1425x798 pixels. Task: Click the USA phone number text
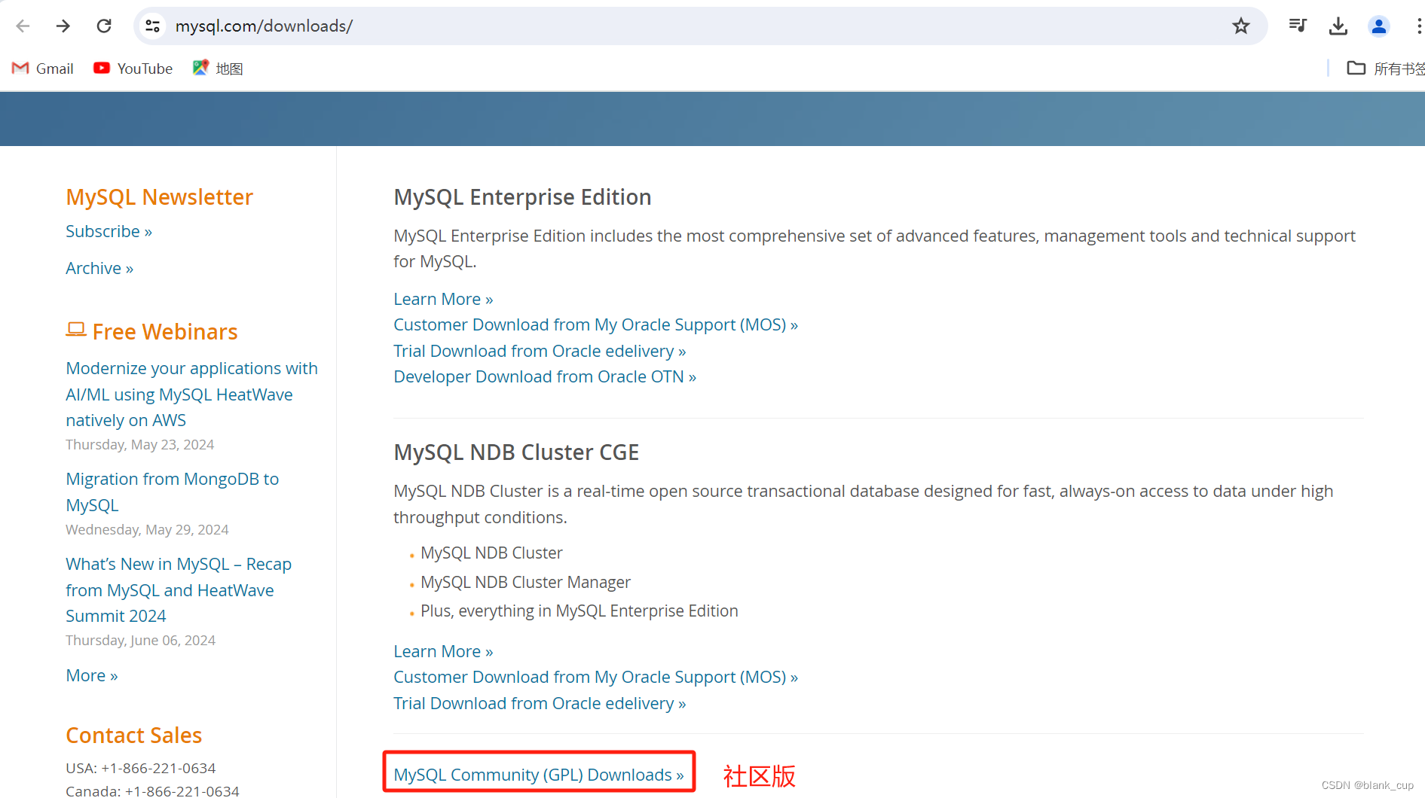pyautogui.click(x=141, y=768)
